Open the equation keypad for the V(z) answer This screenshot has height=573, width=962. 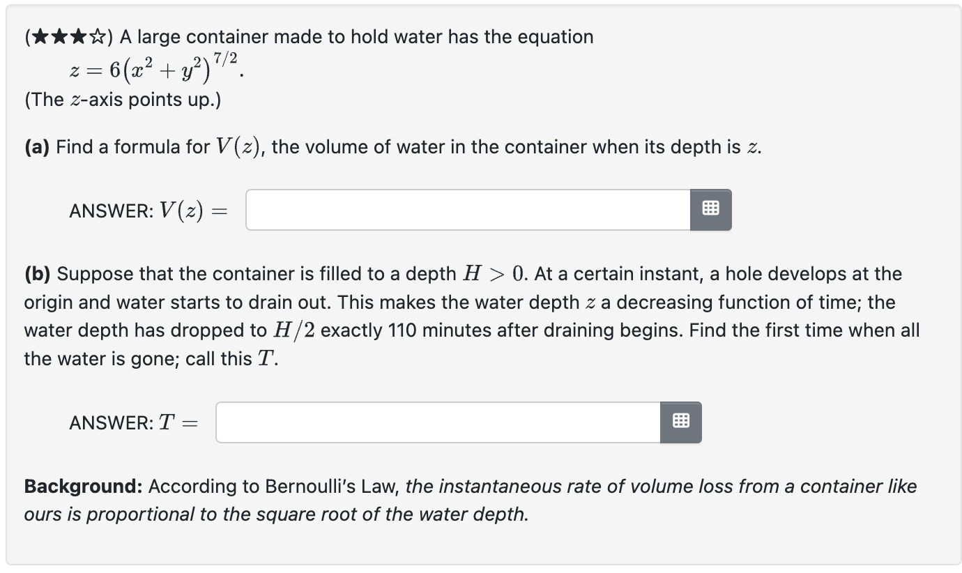click(710, 210)
